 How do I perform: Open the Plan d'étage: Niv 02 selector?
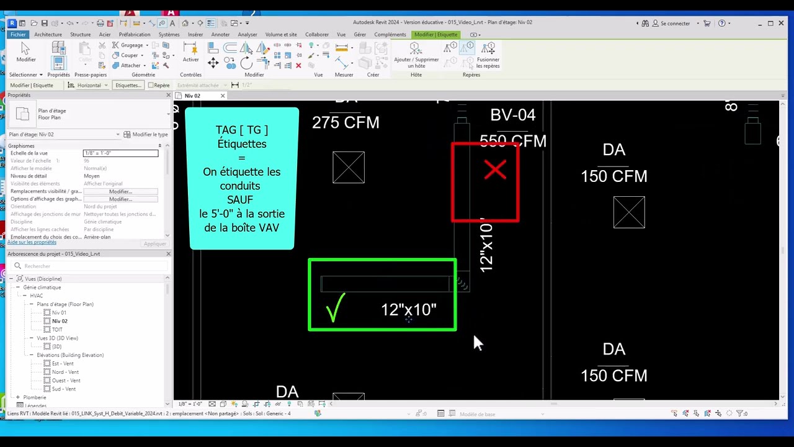64,134
